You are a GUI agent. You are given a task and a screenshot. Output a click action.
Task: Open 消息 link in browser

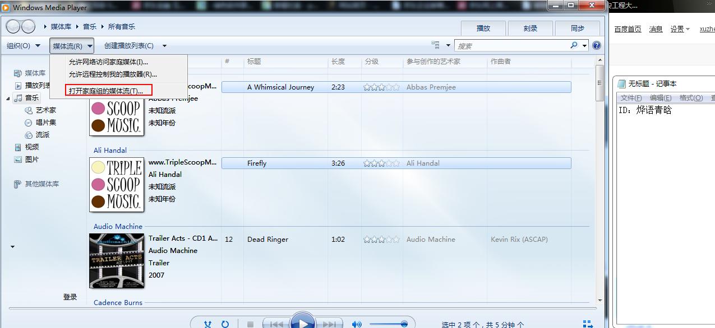(x=656, y=29)
